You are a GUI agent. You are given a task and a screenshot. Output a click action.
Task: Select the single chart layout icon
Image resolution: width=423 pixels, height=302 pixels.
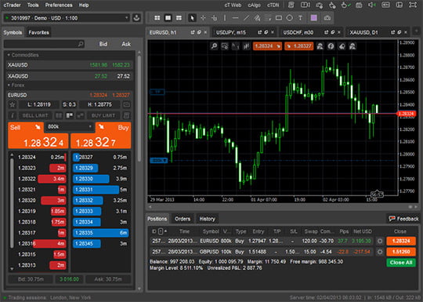click(x=168, y=18)
